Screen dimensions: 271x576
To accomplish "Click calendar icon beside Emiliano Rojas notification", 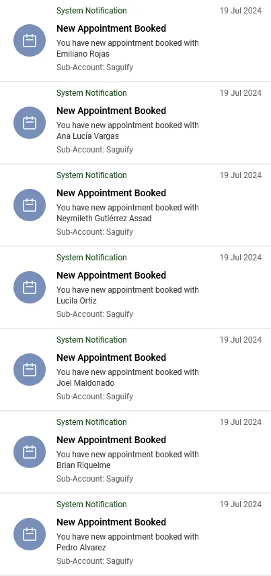I will [30, 40].
